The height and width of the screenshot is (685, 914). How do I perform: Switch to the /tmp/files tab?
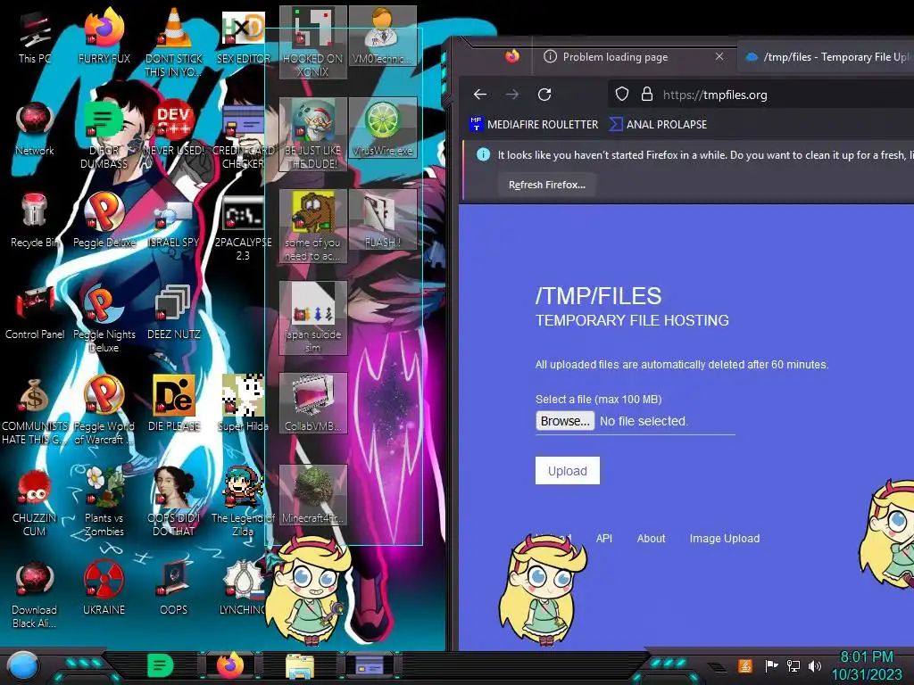(827, 56)
